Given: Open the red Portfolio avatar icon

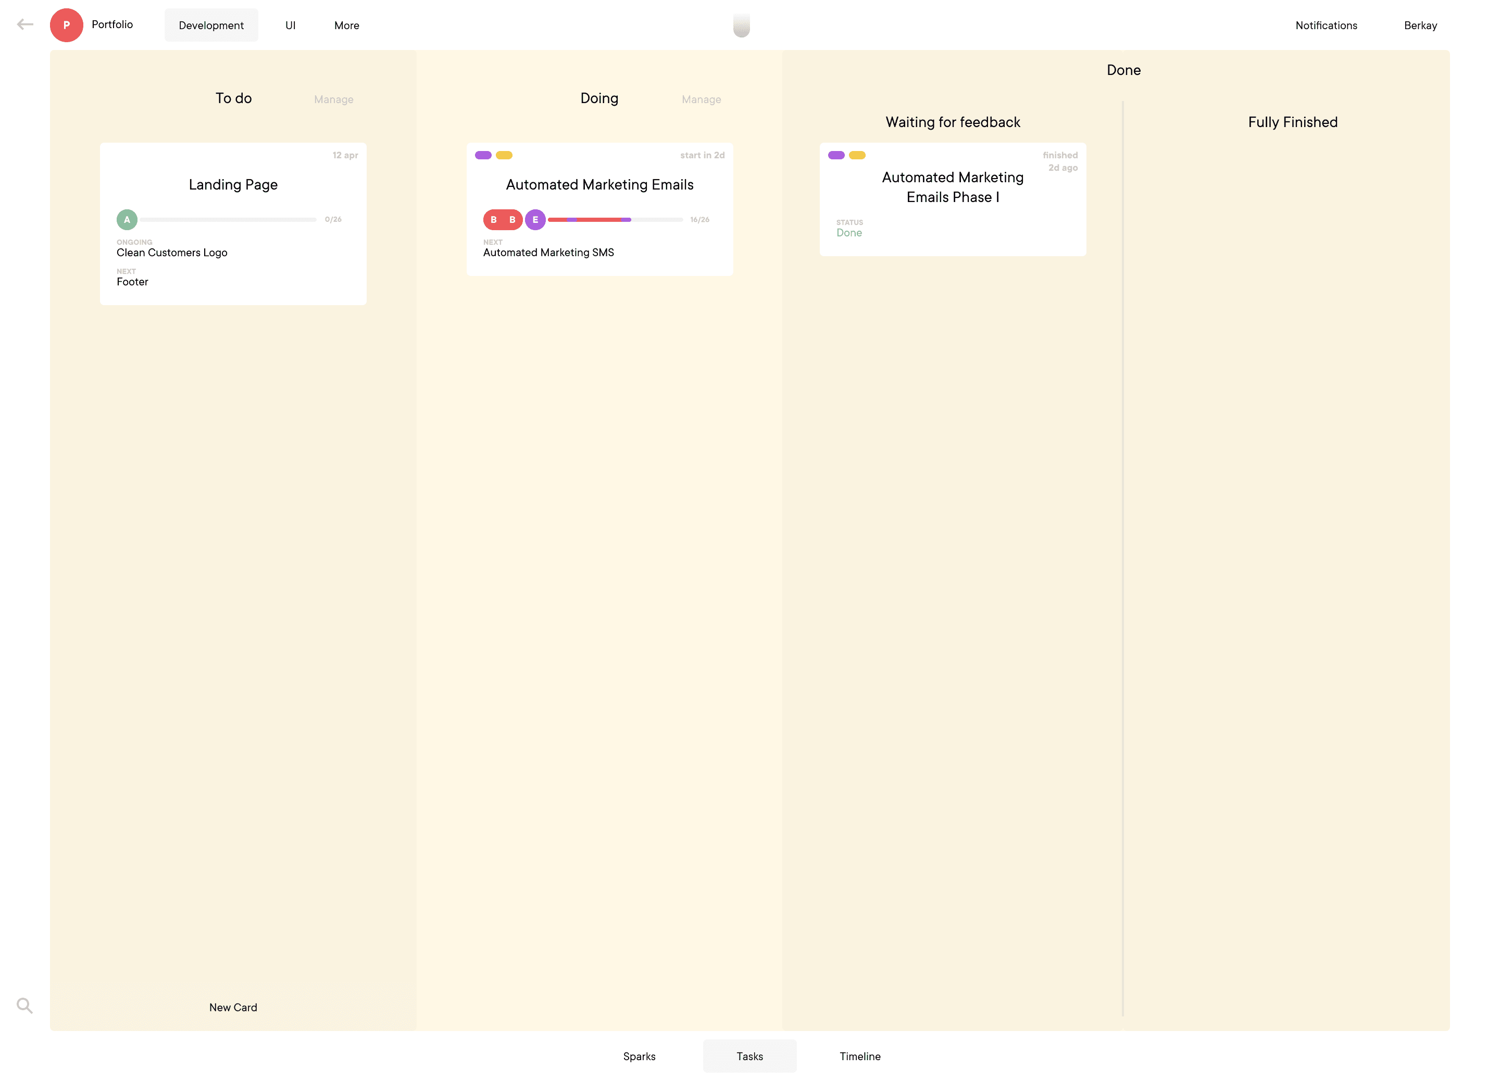Looking at the screenshot, I should [x=66, y=25].
